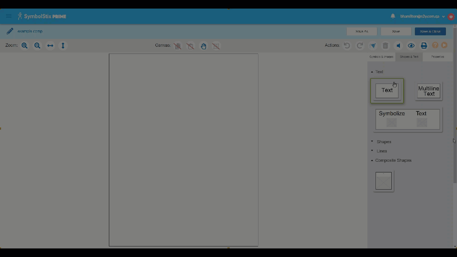Click the SymbolStix PRIME logo
Viewport: 457px width, 257px height.
[42, 16]
